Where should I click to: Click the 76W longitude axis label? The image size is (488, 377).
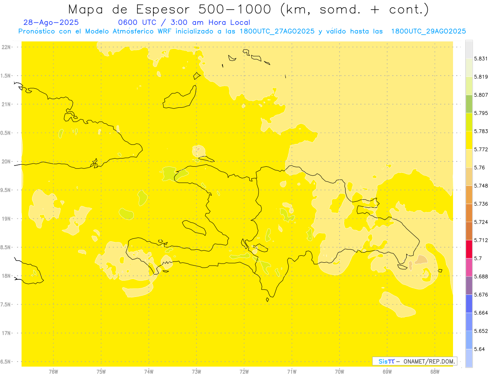pos(53,371)
